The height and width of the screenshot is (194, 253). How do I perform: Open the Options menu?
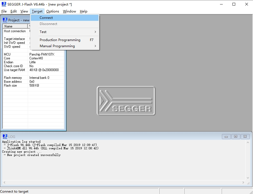(53, 11)
